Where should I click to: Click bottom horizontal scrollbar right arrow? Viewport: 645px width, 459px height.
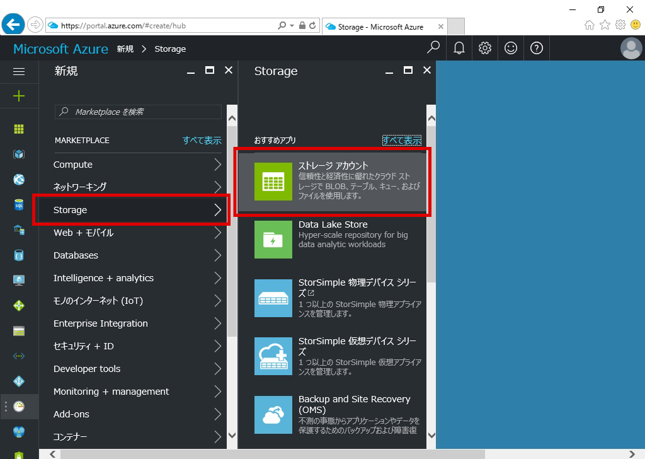(632, 454)
